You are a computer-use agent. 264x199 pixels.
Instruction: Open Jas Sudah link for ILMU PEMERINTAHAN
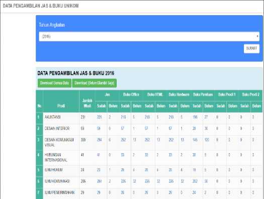[x=99, y=192]
